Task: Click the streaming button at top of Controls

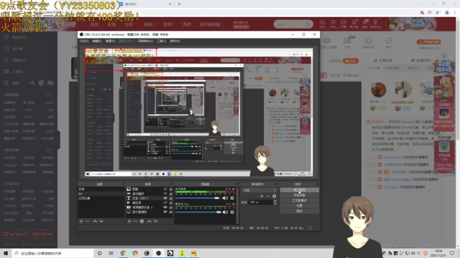Action: (x=299, y=190)
